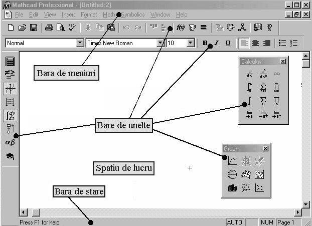Toggle Bold formatting
The width and height of the screenshot is (312, 226).
click(205, 43)
